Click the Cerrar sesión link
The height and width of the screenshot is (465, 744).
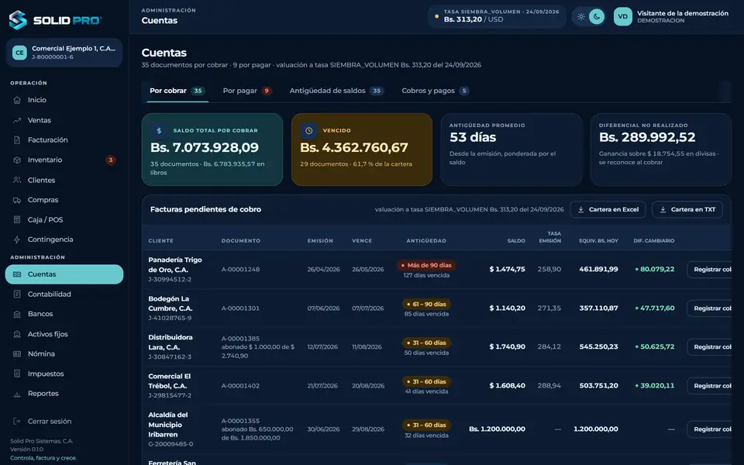tap(50, 422)
